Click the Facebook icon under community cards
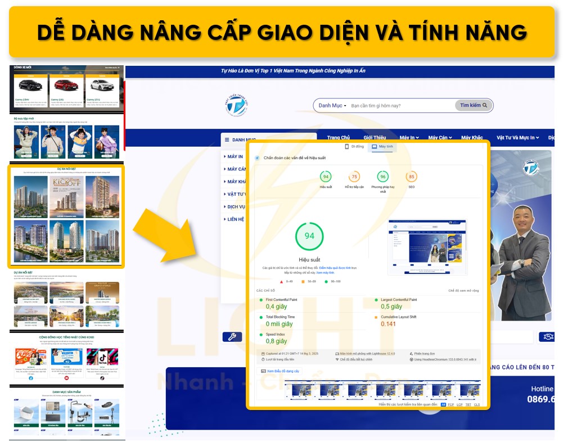The image size is (563, 446). click(x=31, y=378)
